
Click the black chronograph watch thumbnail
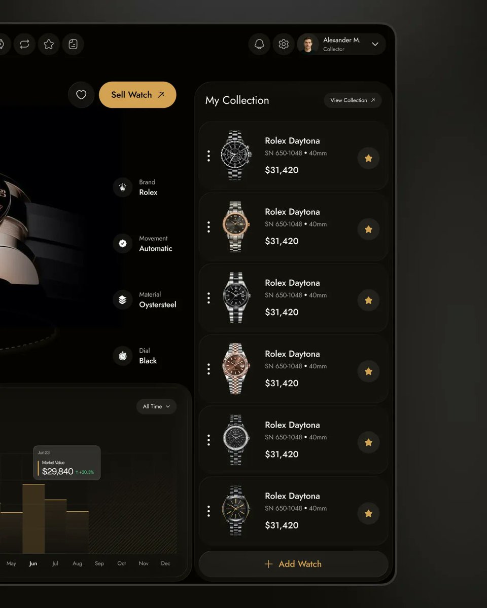235,156
